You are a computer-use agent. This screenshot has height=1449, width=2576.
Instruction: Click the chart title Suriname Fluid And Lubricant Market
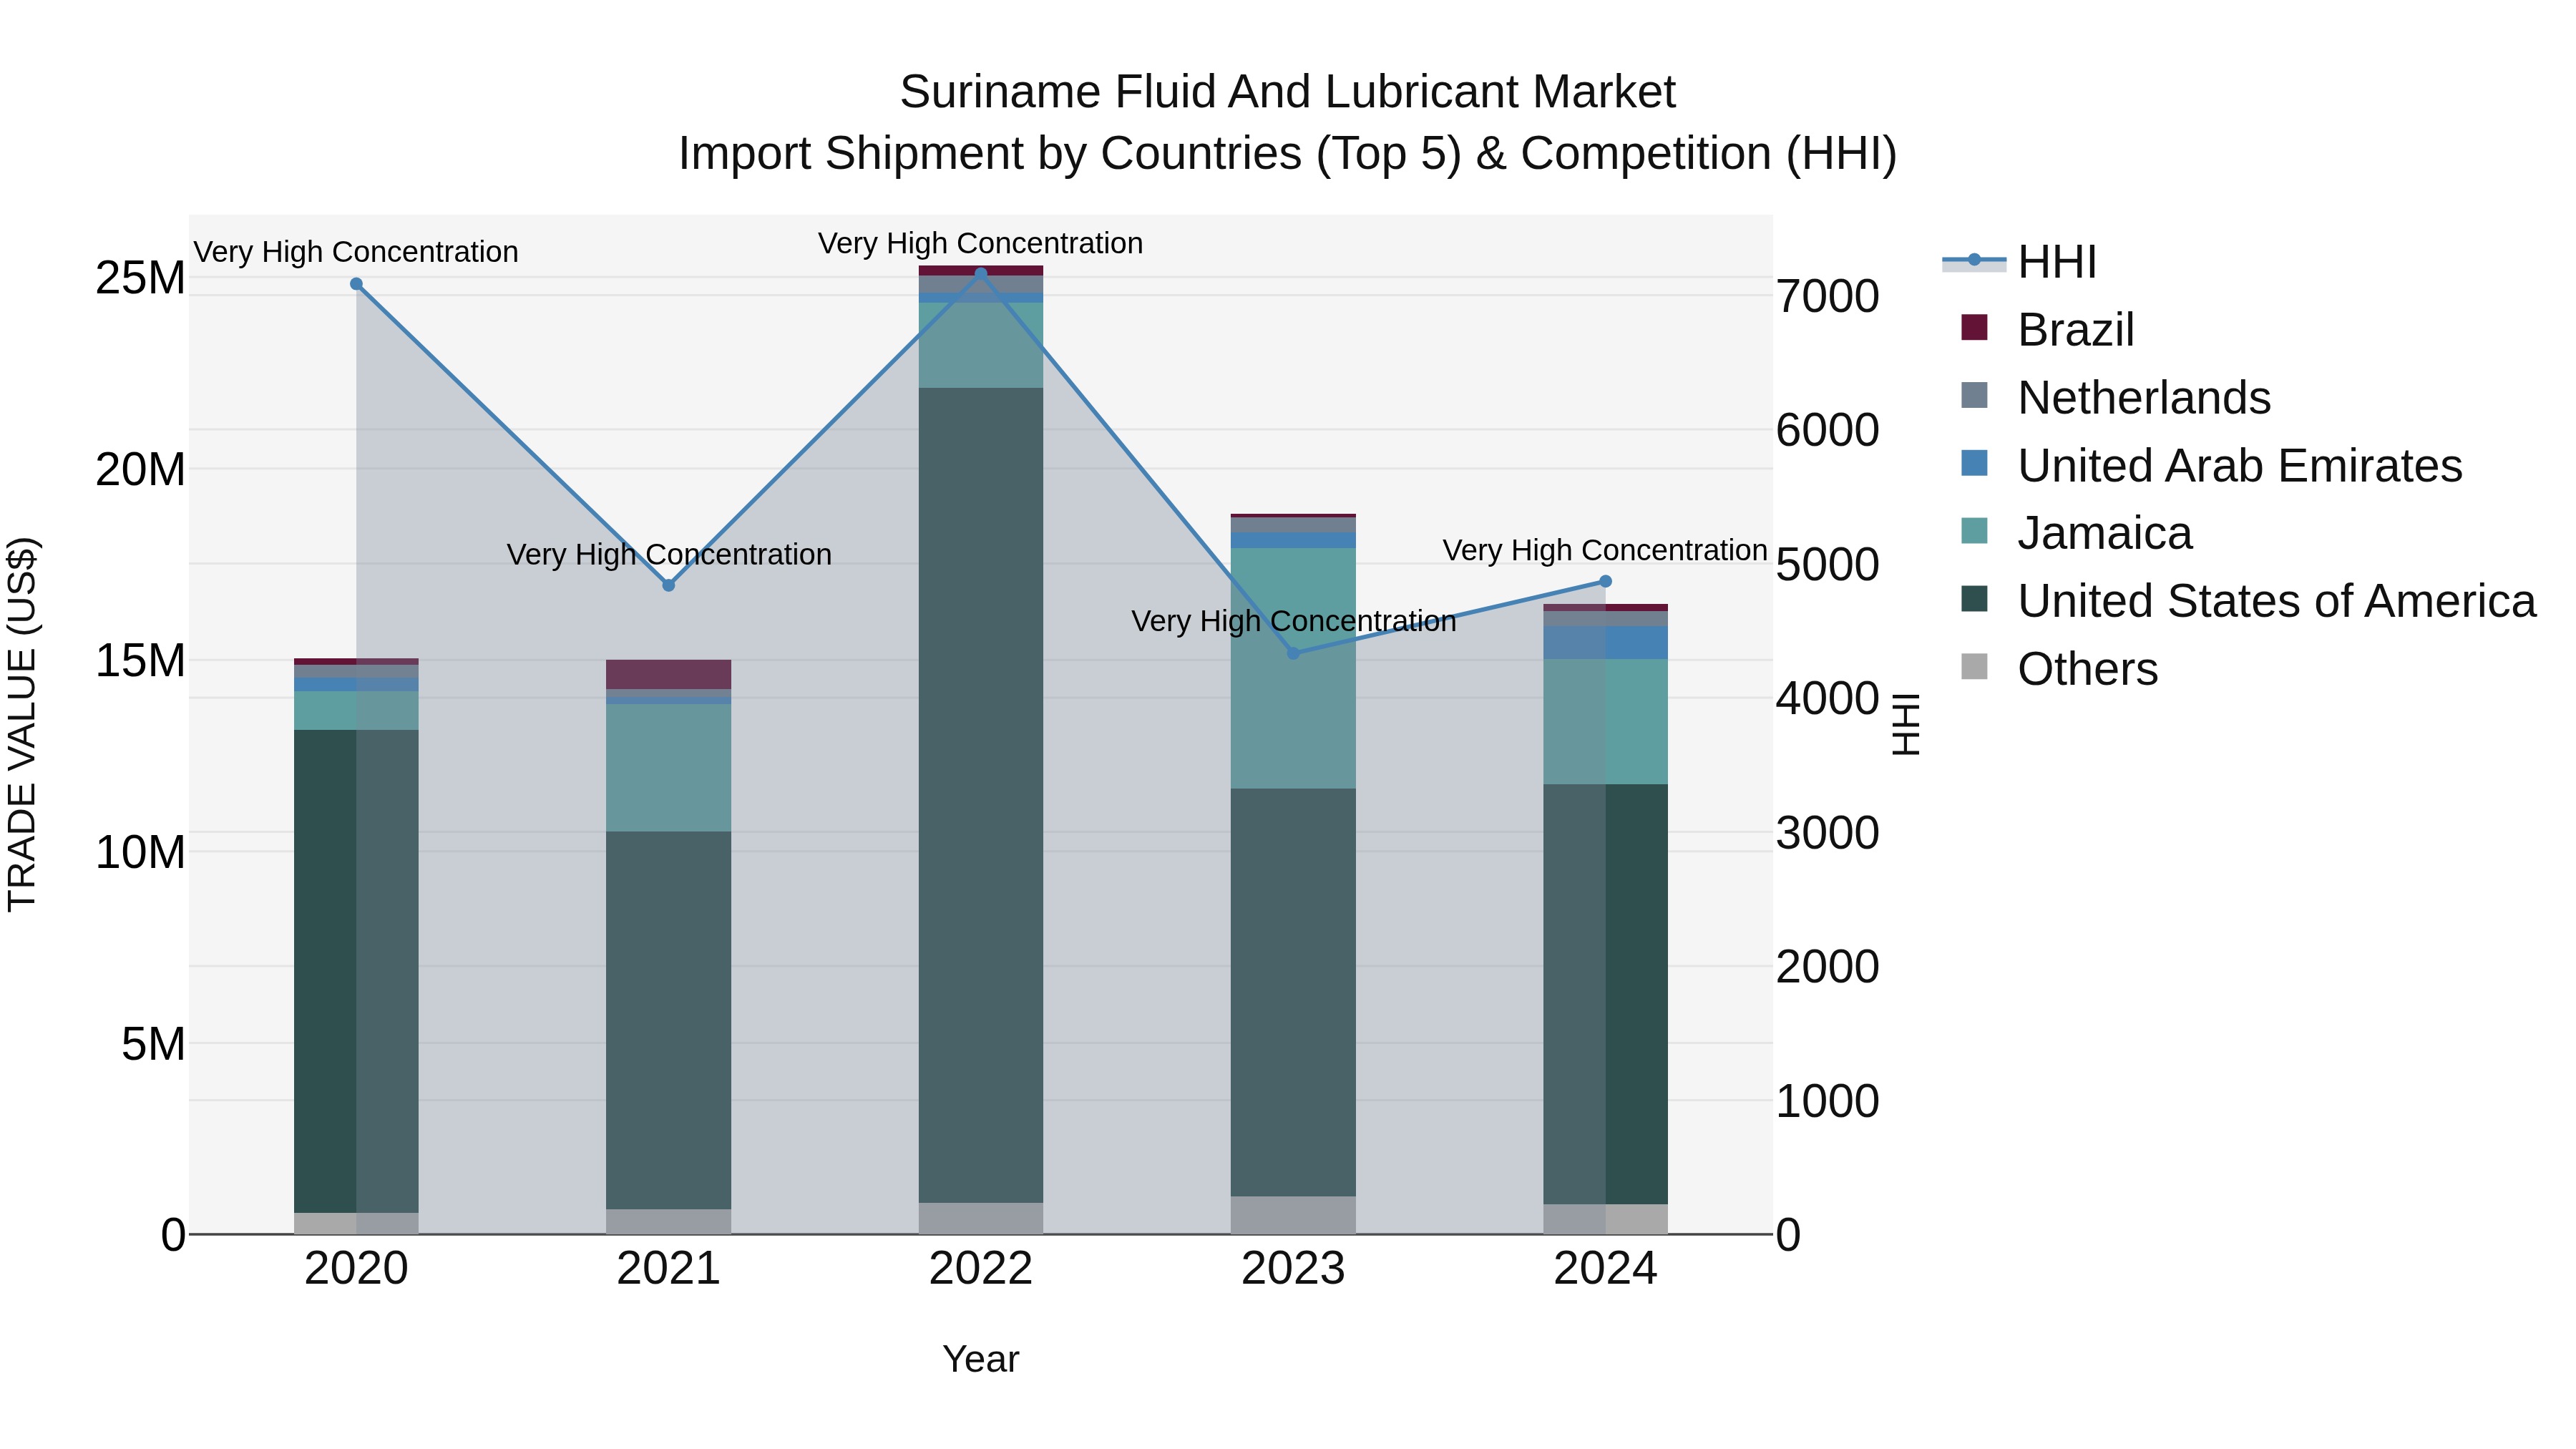click(x=1287, y=92)
